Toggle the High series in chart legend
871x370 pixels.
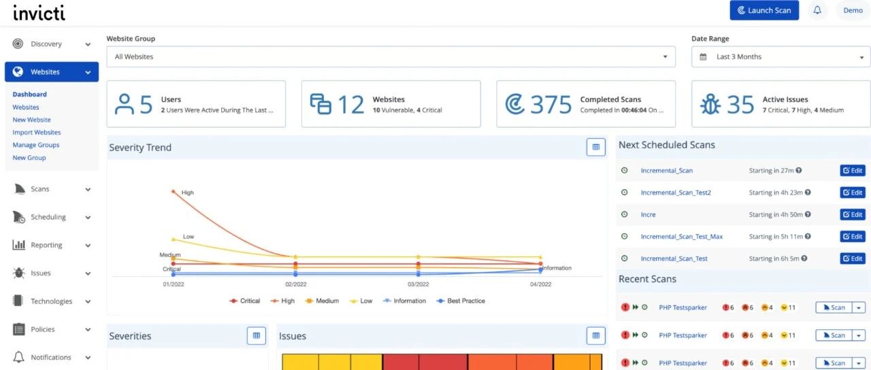[x=282, y=301]
